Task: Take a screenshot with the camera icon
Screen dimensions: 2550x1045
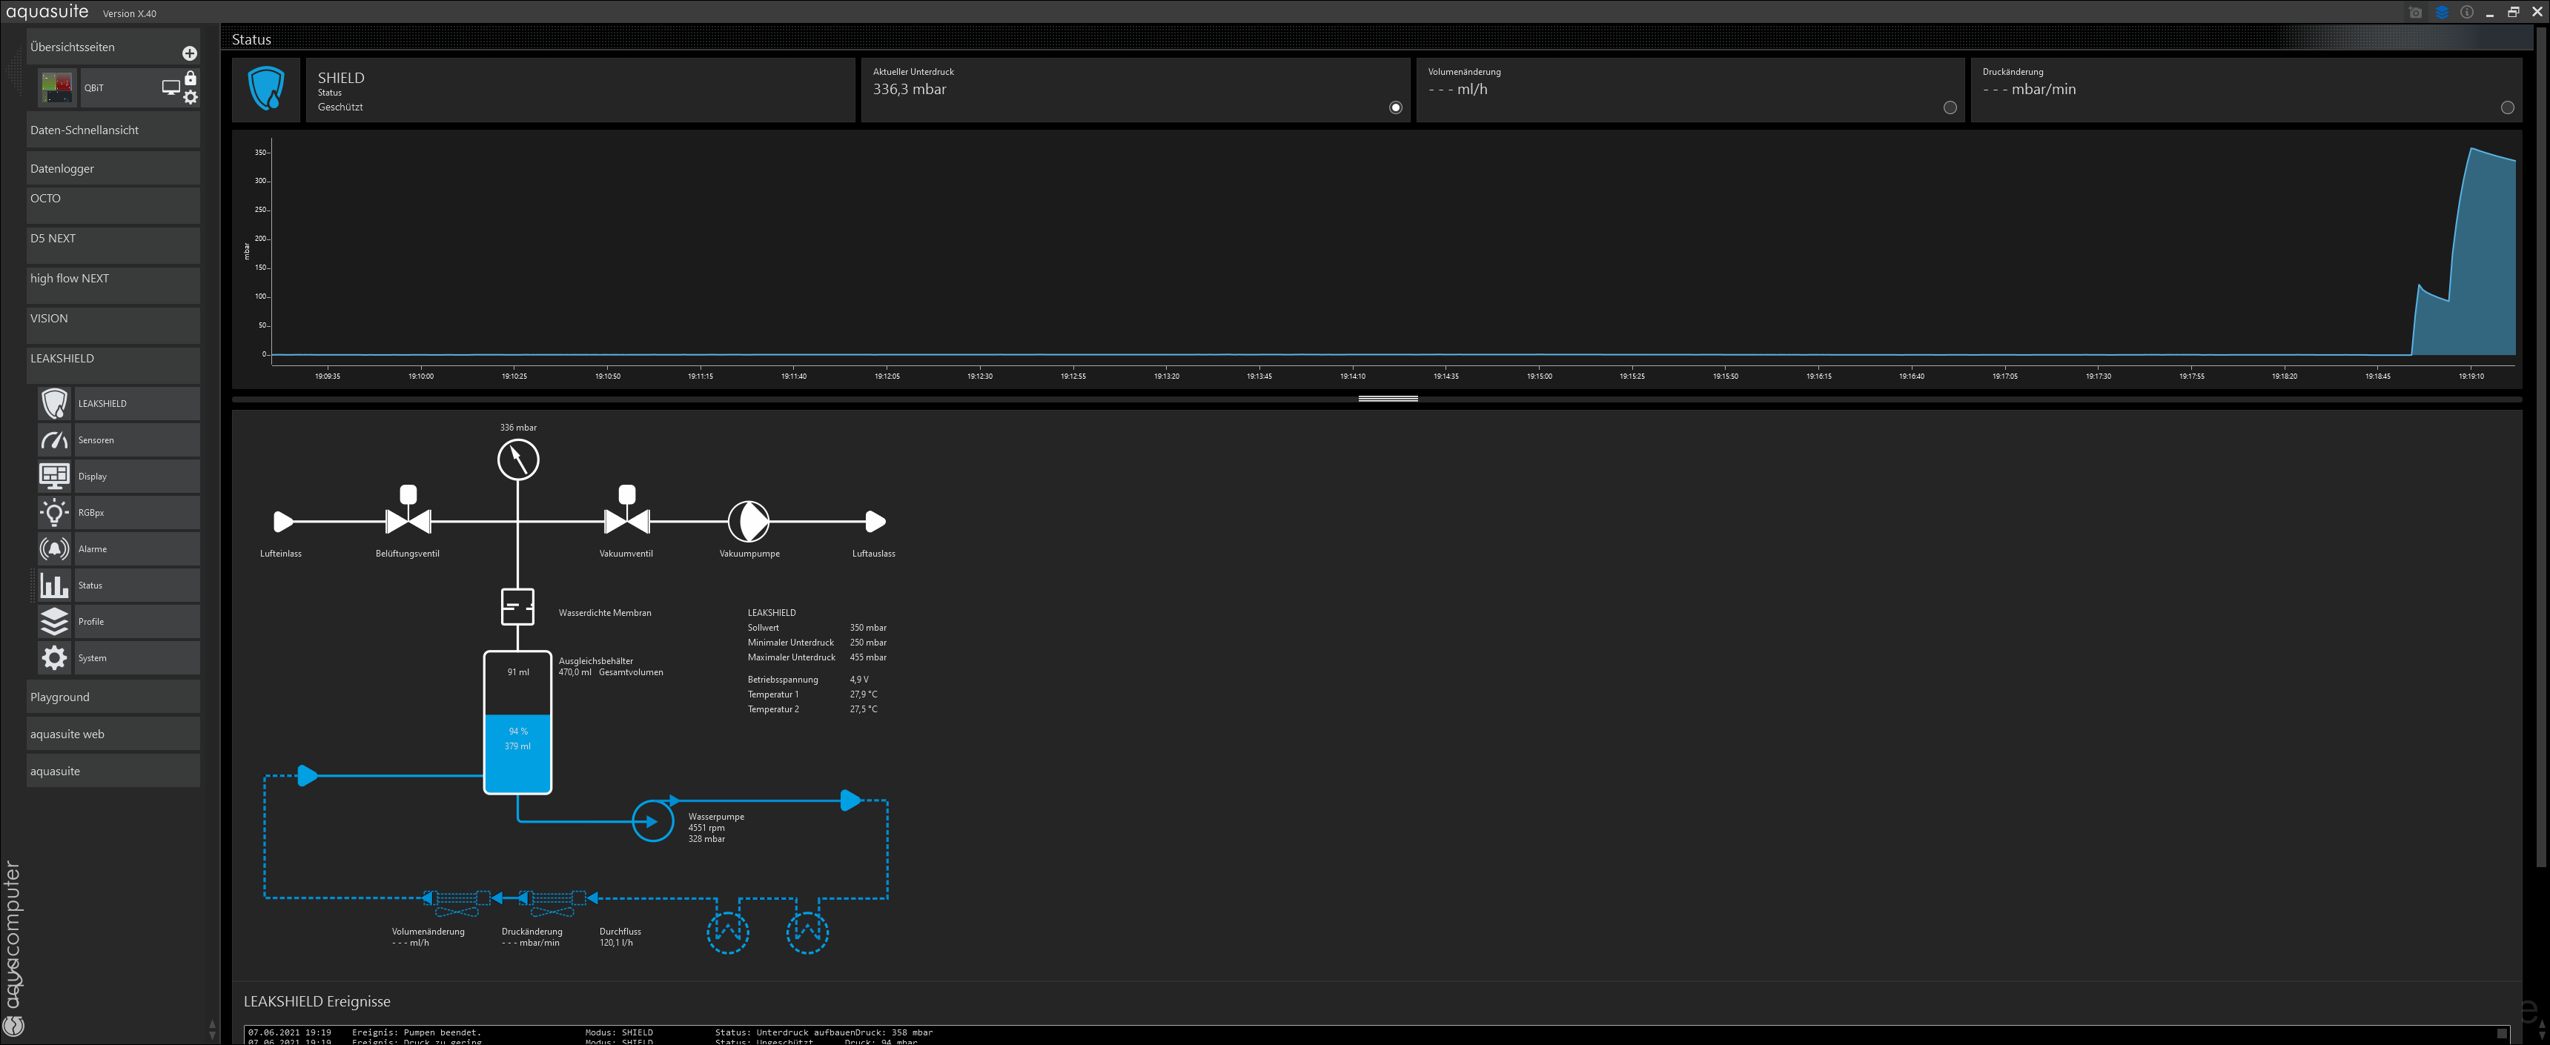Action: click(x=2415, y=13)
